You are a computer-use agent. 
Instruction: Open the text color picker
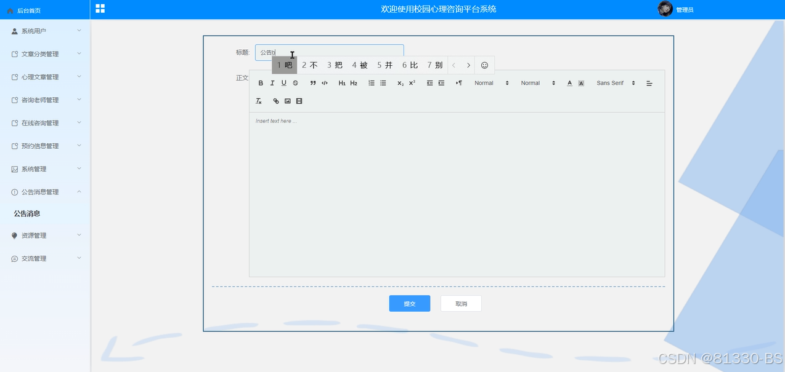point(570,83)
